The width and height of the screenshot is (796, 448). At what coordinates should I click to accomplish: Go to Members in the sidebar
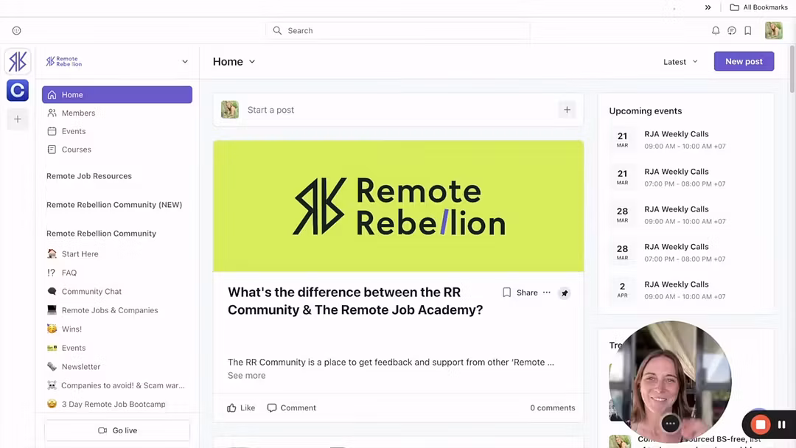(x=78, y=113)
